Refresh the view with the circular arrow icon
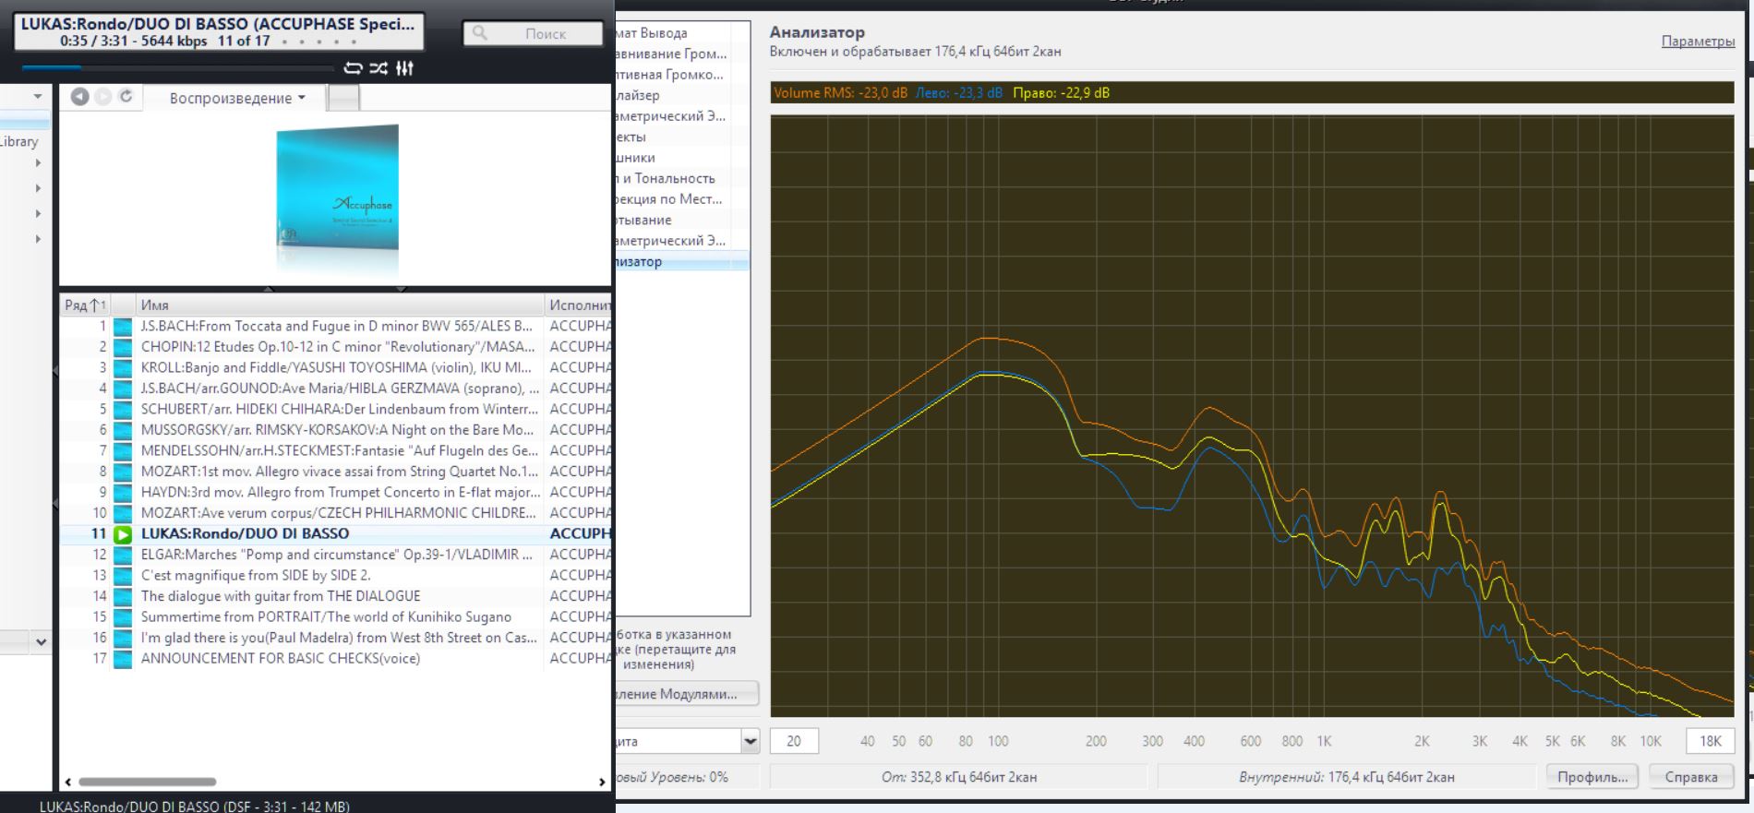This screenshot has width=1754, height=813. (126, 97)
